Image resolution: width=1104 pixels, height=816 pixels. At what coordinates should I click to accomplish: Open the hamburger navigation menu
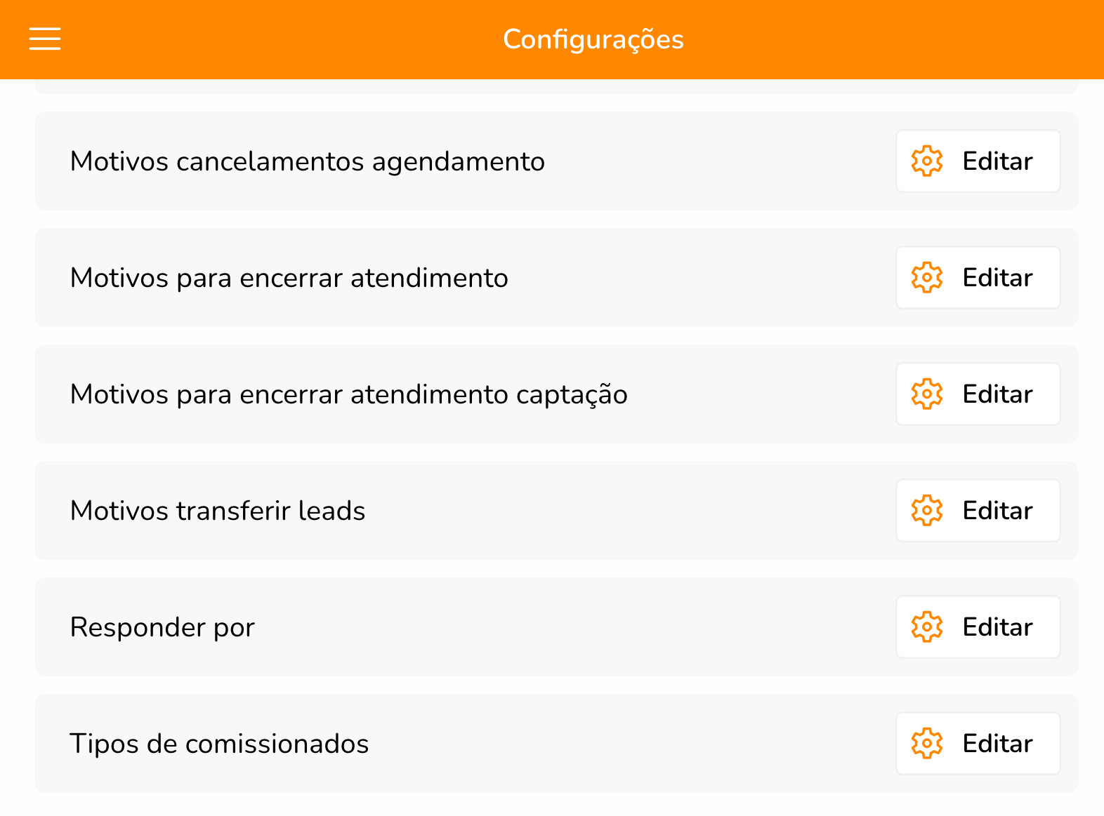click(44, 39)
